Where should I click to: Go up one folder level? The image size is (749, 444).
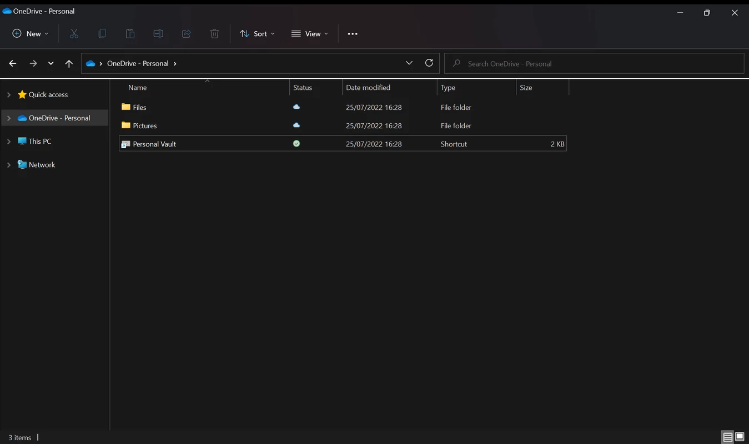69,64
